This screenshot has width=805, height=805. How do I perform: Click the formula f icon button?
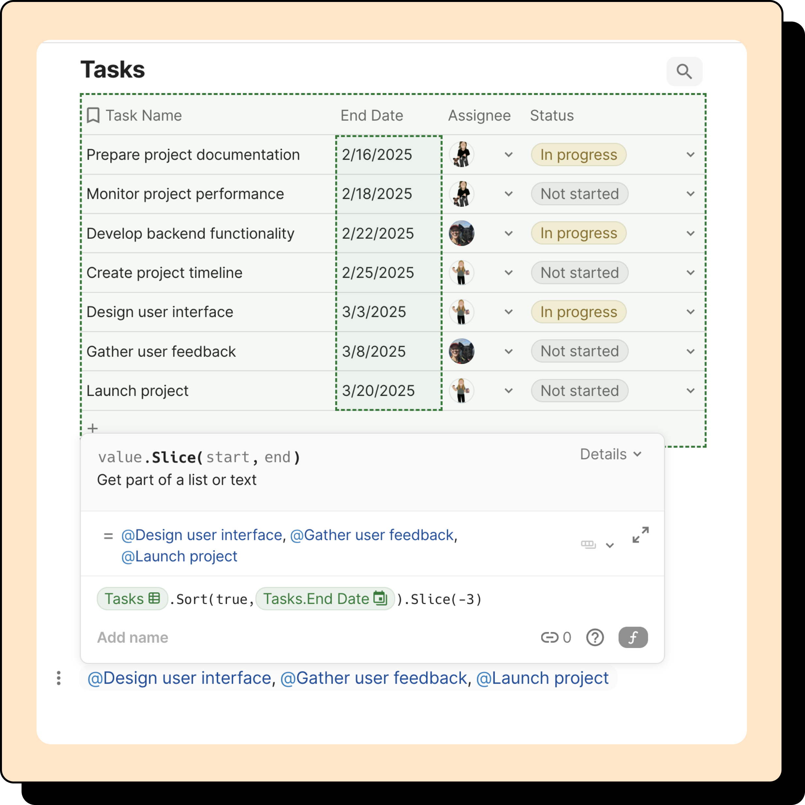[x=633, y=637]
